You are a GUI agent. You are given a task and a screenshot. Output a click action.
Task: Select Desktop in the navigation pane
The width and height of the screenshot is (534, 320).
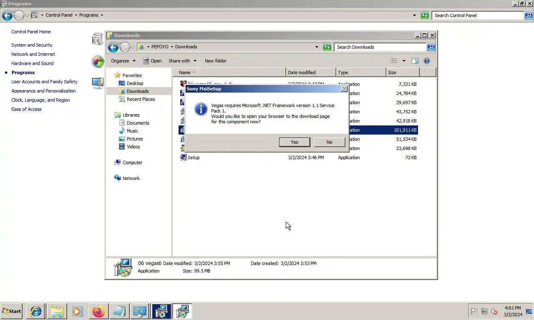pos(135,83)
